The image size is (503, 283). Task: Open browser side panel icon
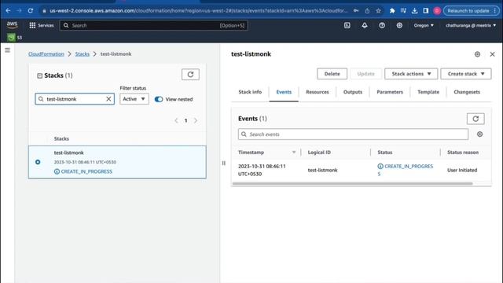(x=426, y=10)
